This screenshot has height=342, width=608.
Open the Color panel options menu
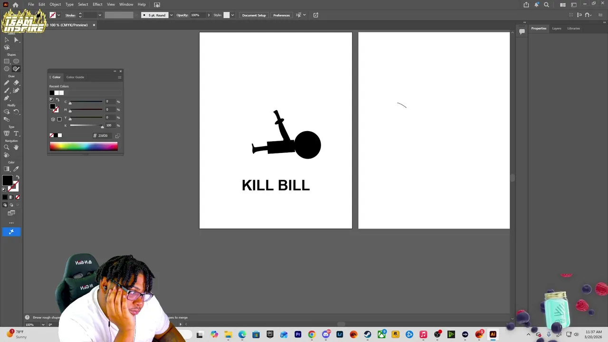tap(120, 77)
